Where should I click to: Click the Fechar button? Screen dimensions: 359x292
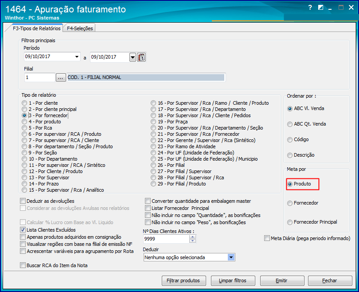point(330,280)
